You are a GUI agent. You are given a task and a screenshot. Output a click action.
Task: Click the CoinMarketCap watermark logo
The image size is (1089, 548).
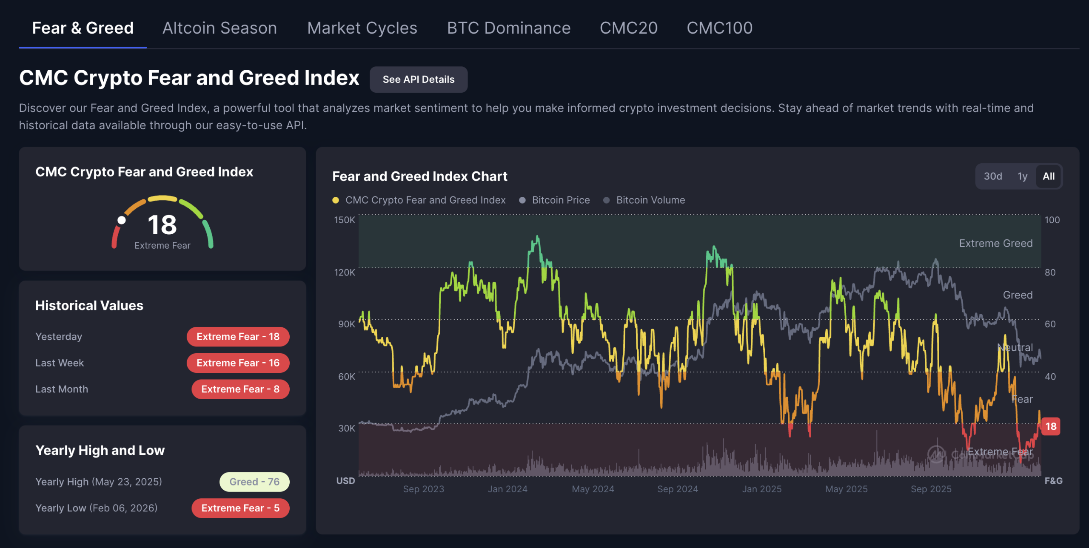tap(936, 454)
